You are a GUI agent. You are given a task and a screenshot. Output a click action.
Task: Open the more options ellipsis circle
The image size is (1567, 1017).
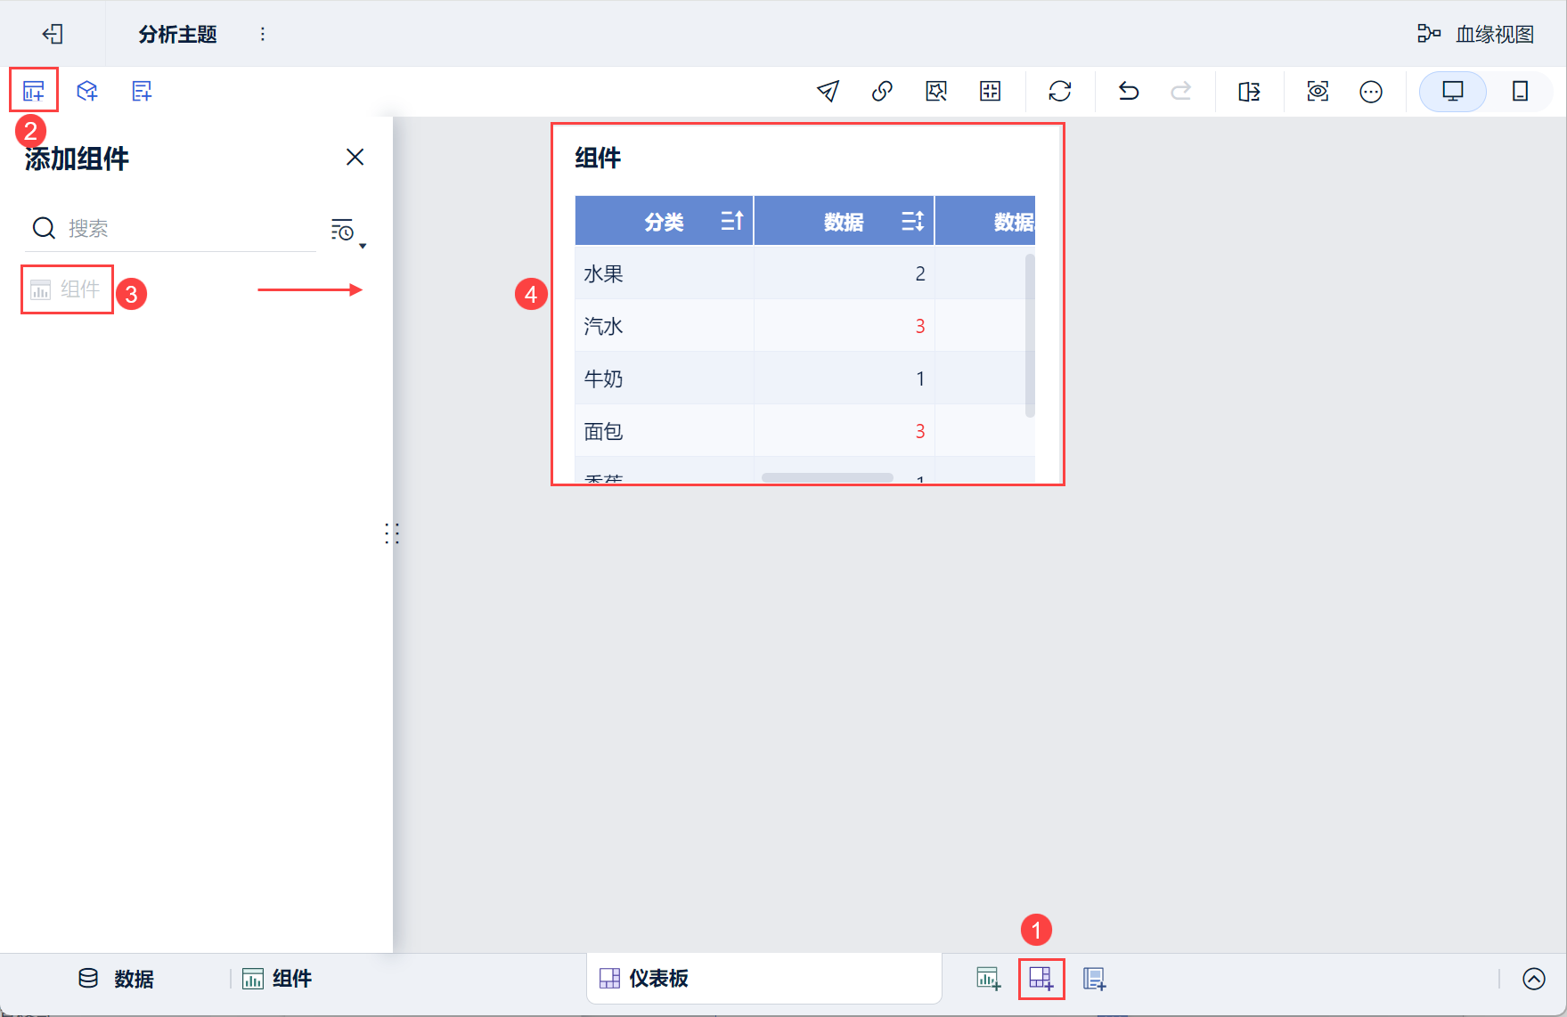click(1371, 91)
